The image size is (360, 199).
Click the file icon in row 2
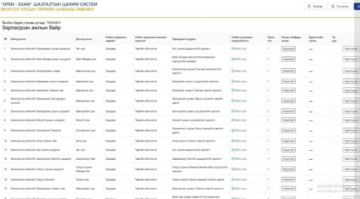pyautogui.click(x=233, y=59)
